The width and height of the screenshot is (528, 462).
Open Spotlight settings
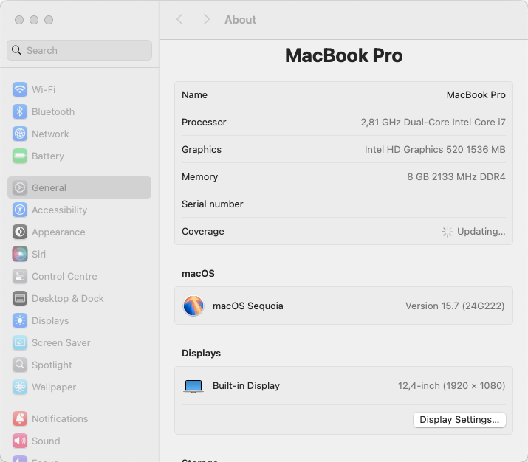(52, 365)
